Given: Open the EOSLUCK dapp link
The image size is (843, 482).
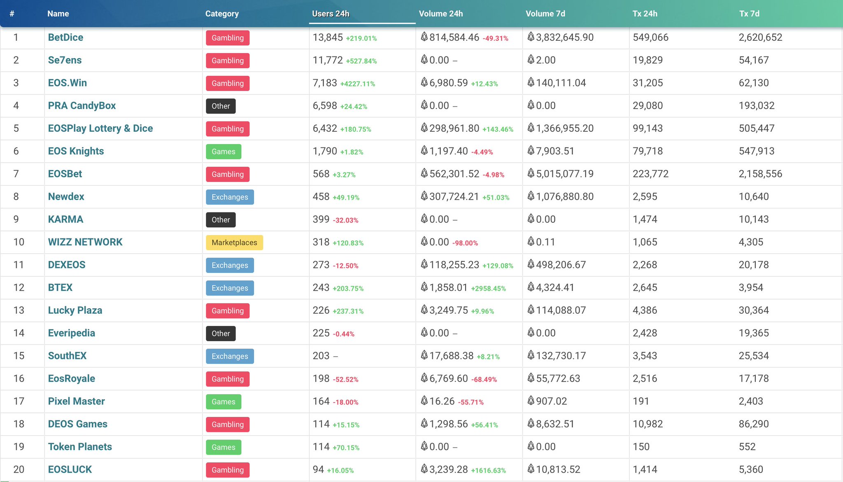Looking at the screenshot, I should click(x=70, y=469).
